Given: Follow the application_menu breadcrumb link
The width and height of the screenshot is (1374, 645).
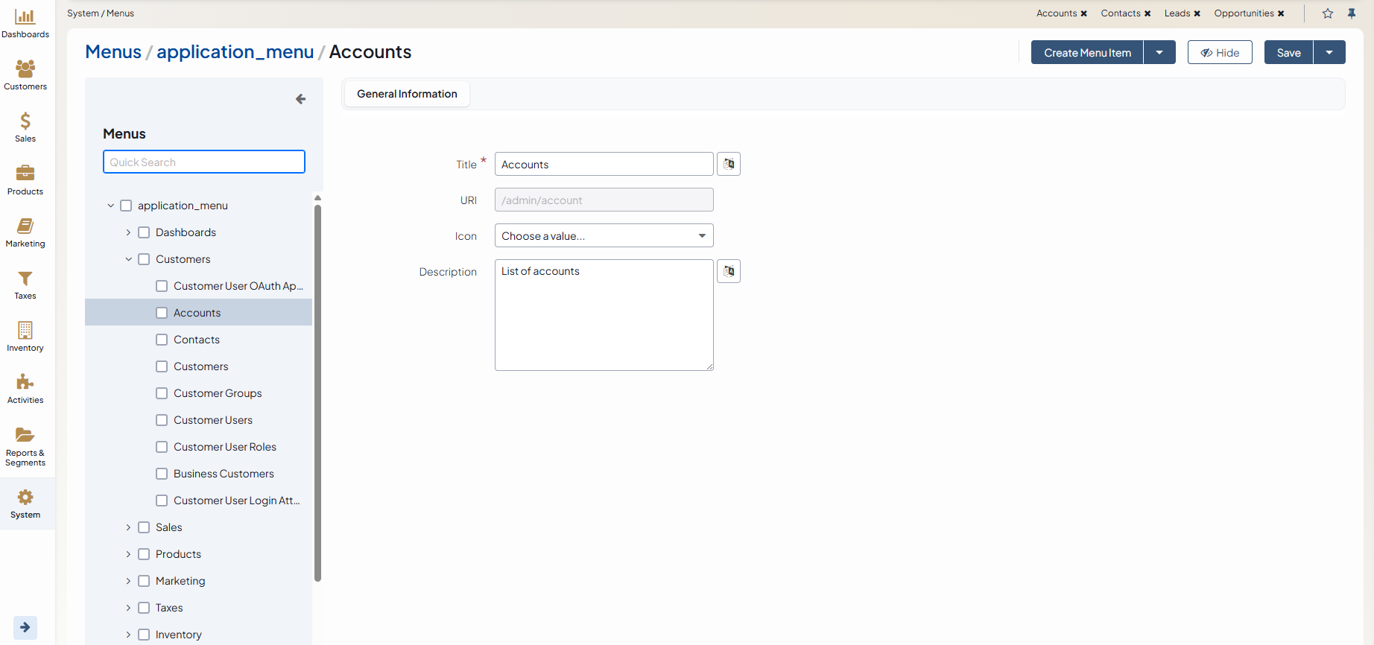Looking at the screenshot, I should 235,51.
